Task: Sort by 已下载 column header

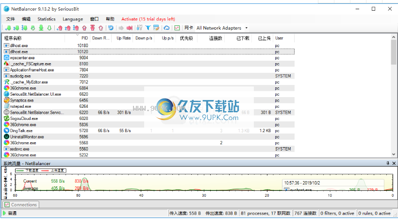Action: 238,38
